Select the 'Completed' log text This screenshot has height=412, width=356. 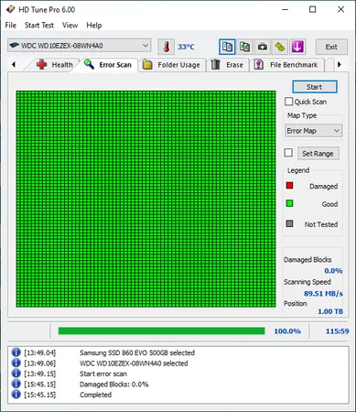[x=95, y=395]
